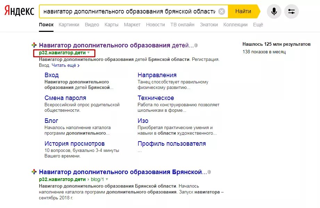Open second result Навигатор дополнительного образования Брянской
Screen dimensions: 320x208
tap(123, 172)
